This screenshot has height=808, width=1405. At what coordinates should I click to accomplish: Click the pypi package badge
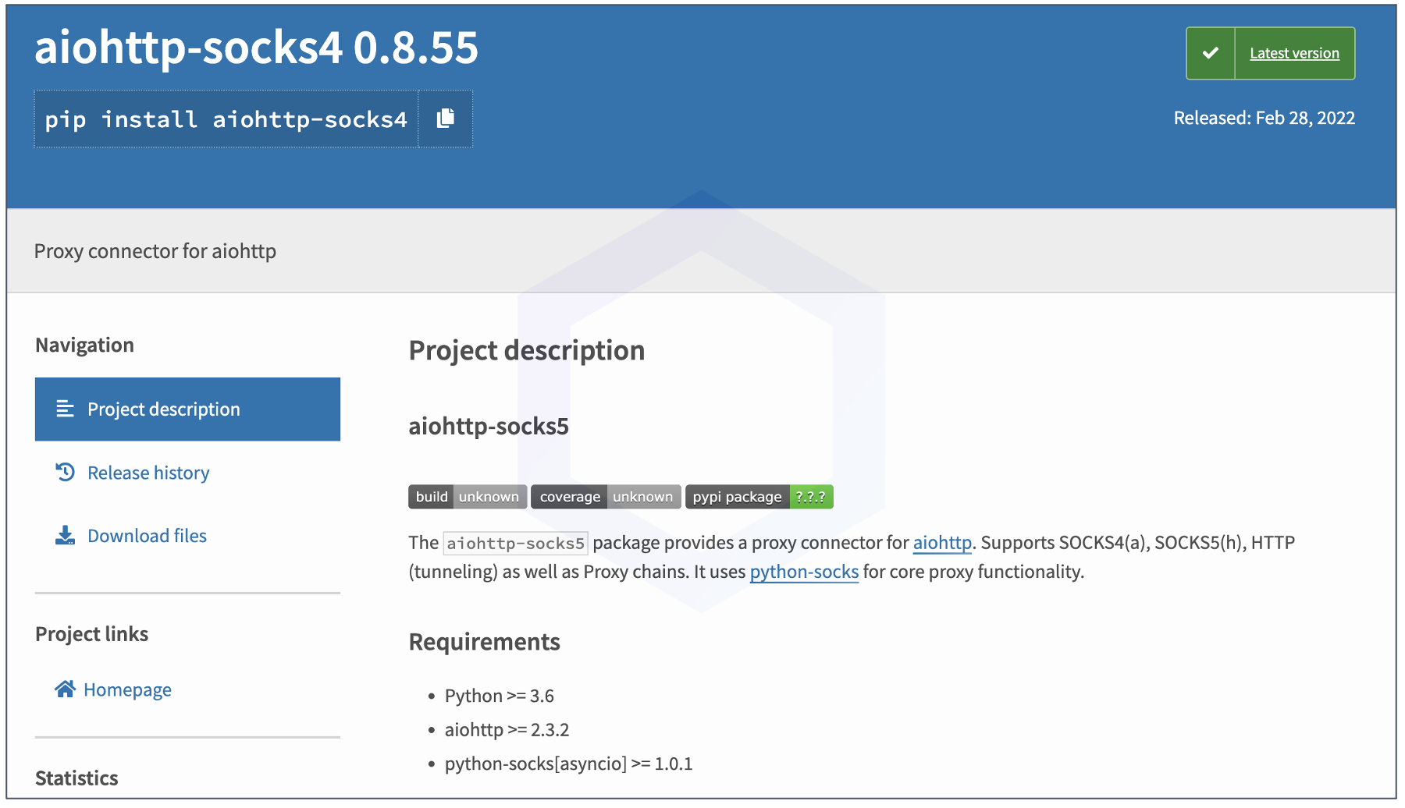(759, 497)
